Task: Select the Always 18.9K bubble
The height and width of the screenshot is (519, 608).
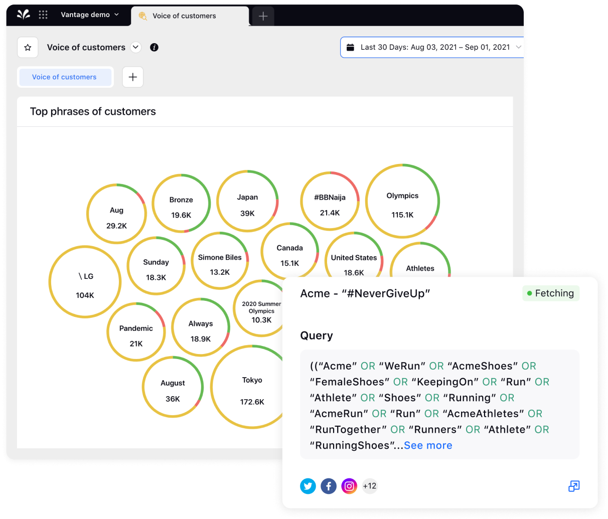Action: pyautogui.click(x=201, y=327)
